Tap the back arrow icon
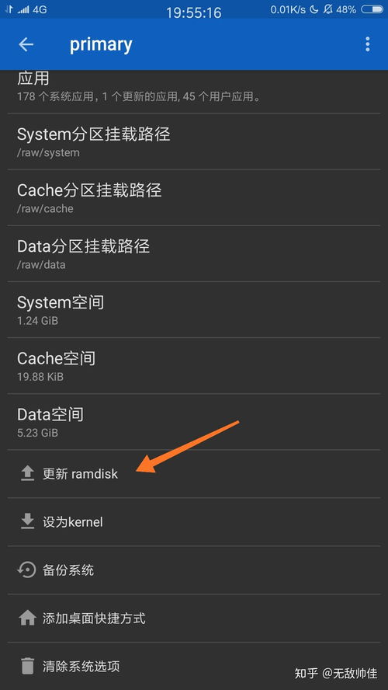 tap(26, 44)
